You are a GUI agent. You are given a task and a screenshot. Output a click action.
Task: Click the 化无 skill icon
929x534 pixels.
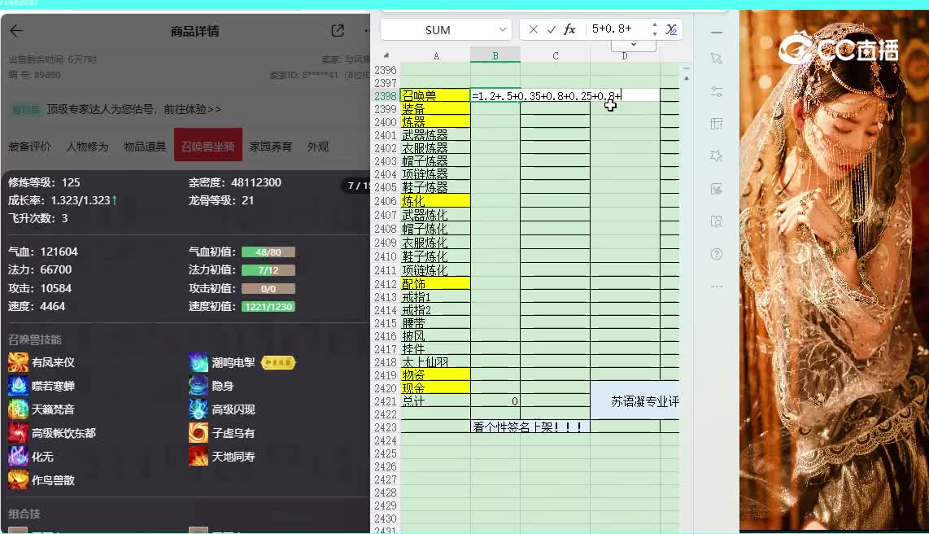[x=18, y=457]
